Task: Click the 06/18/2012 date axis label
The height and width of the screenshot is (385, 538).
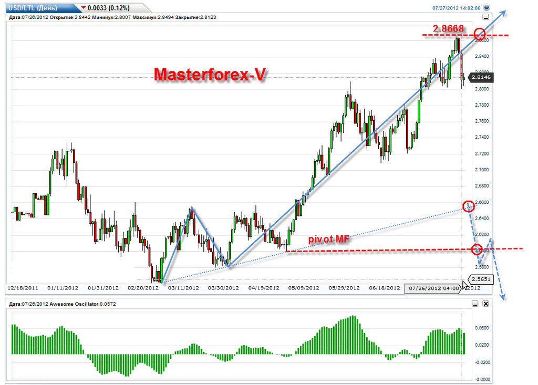Action: tap(385, 288)
